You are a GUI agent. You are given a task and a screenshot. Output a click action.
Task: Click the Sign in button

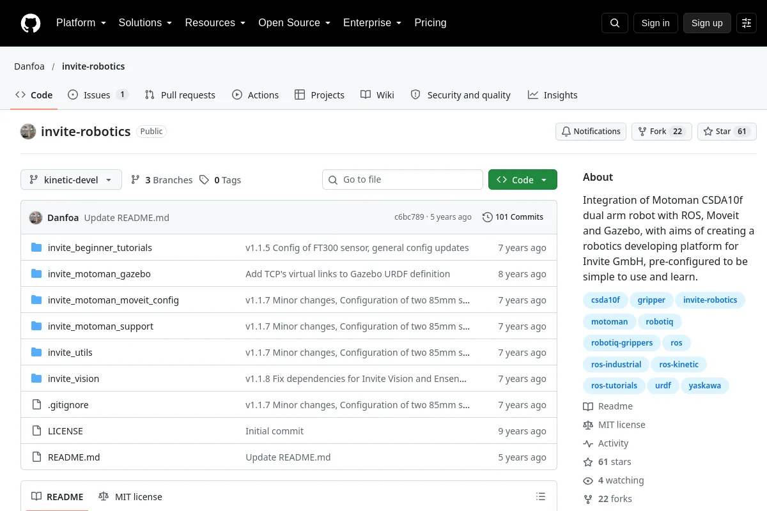tap(656, 23)
